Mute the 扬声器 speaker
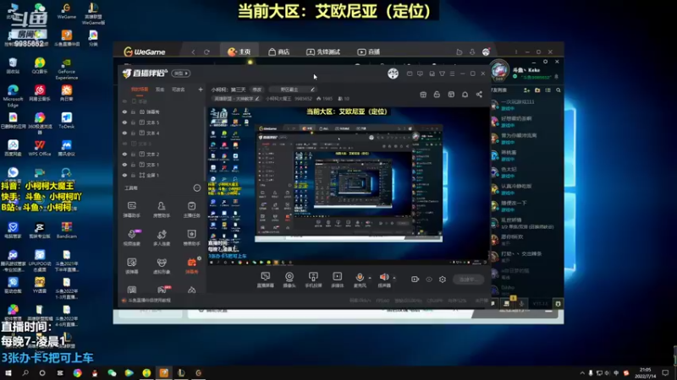Image resolution: width=677 pixels, height=380 pixels. (x=384, y=280)
